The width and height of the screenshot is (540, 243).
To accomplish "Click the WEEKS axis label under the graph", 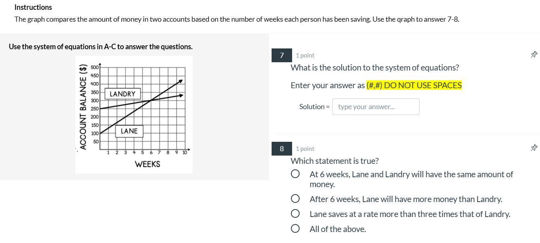I will (x=147, y=164).
